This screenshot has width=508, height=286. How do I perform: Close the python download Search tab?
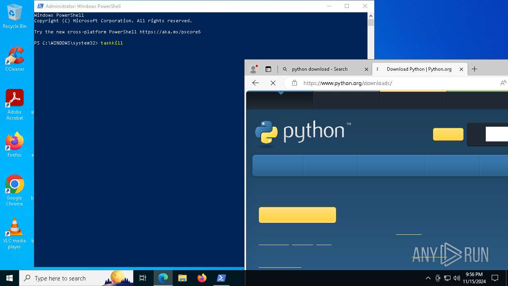point(366,69)
